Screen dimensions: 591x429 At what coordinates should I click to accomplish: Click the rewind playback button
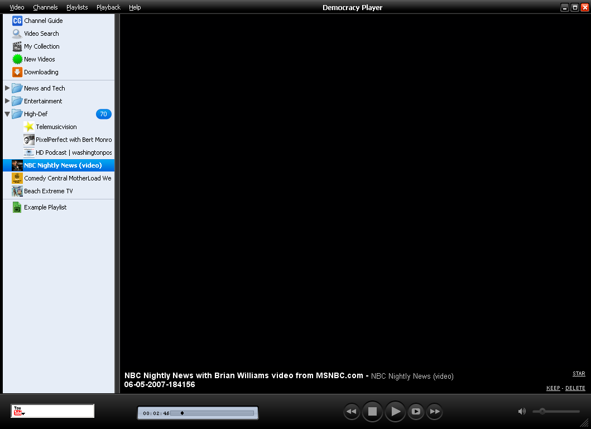[x=352, y=411]
